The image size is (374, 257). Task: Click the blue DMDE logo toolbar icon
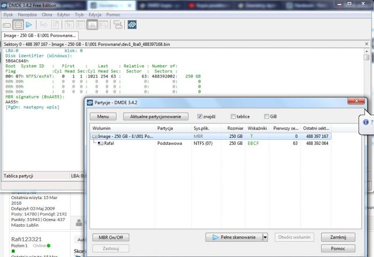[x=132, y=25]
